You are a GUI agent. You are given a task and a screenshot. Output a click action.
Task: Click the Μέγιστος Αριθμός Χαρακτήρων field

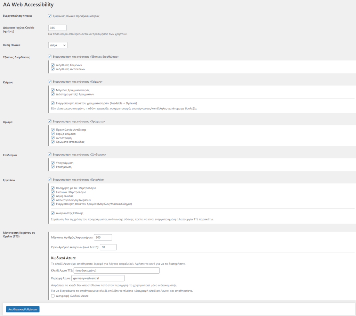click(103, 237)
